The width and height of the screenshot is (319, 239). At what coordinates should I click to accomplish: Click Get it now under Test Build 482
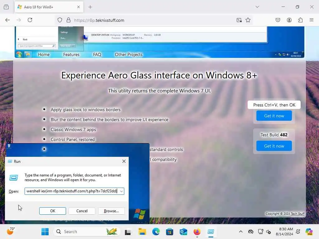point(274,146)
